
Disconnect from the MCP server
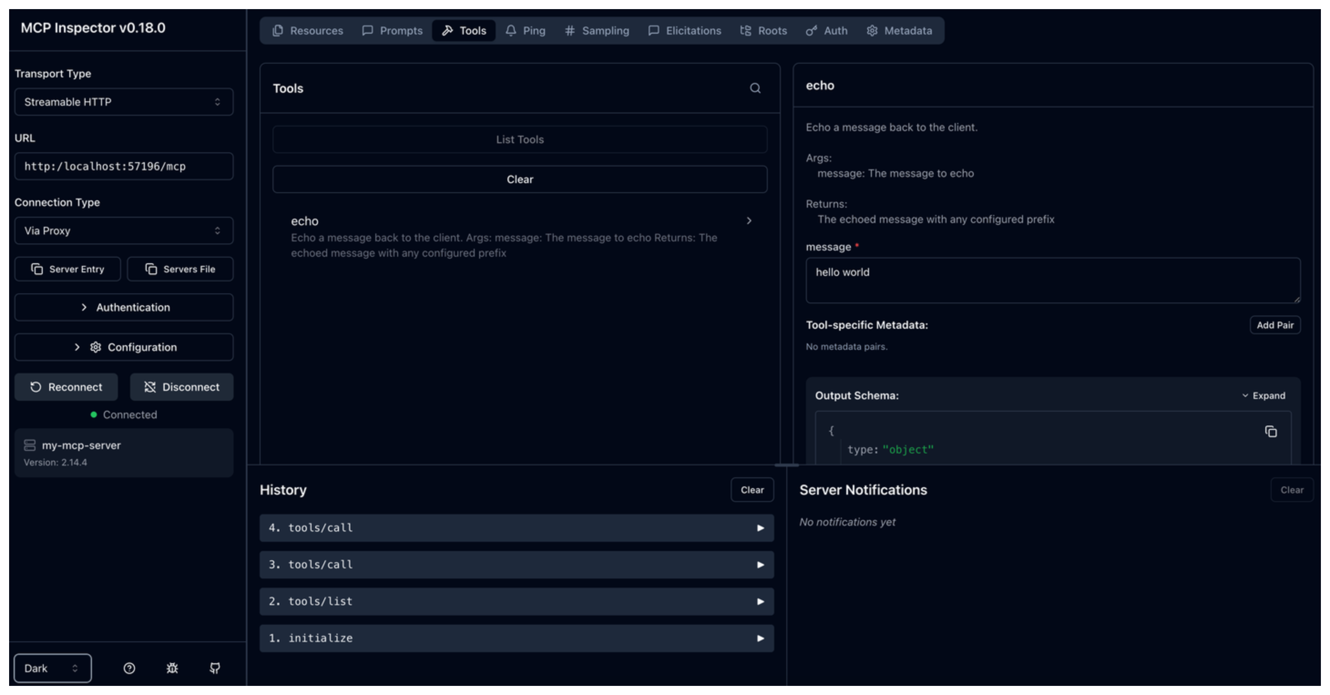[182, 387]
